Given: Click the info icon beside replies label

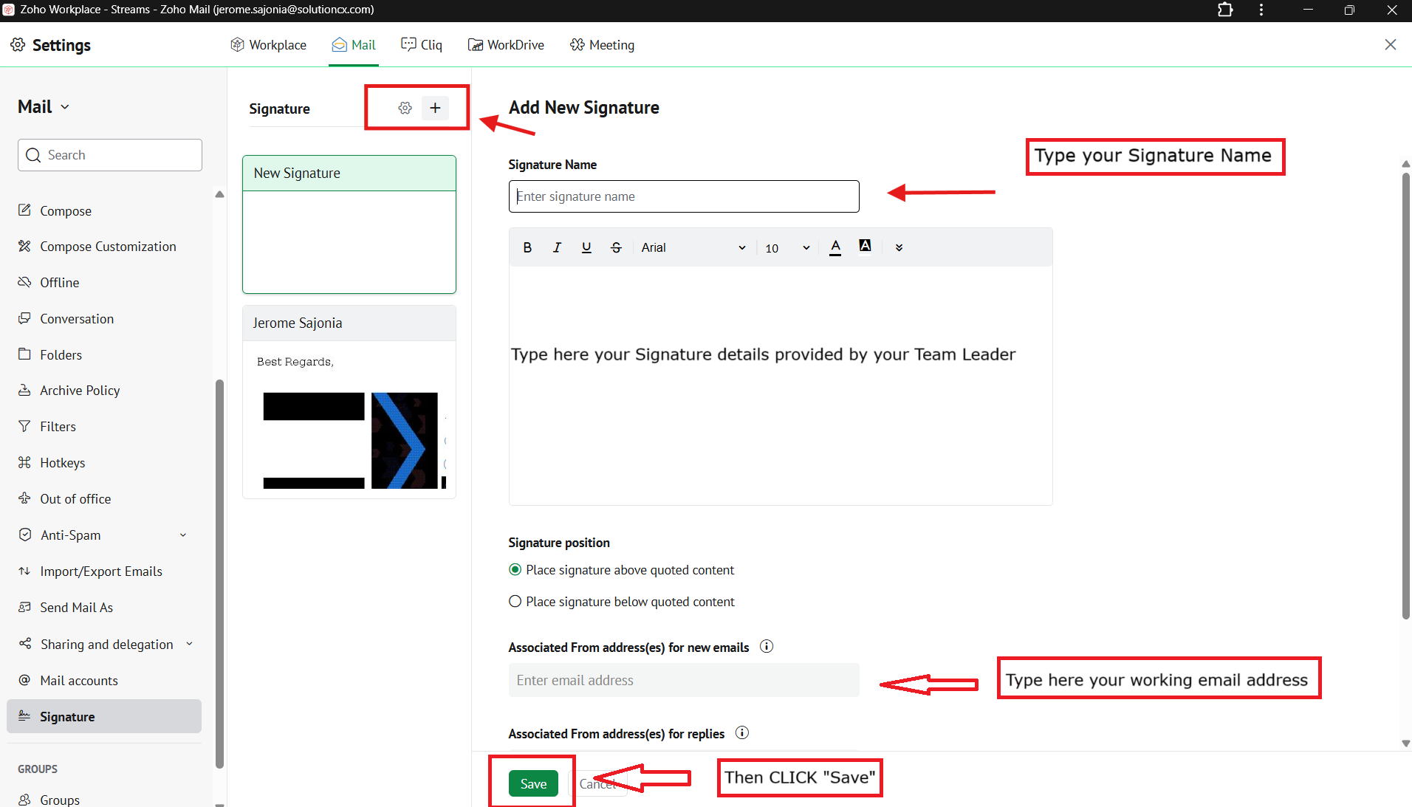Looking at the screenshot, I should click(742, 733).
